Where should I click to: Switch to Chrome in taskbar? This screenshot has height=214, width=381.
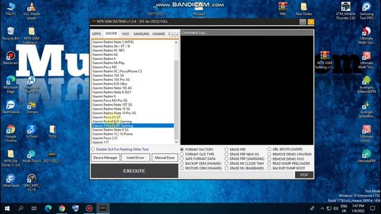point(62,208)
